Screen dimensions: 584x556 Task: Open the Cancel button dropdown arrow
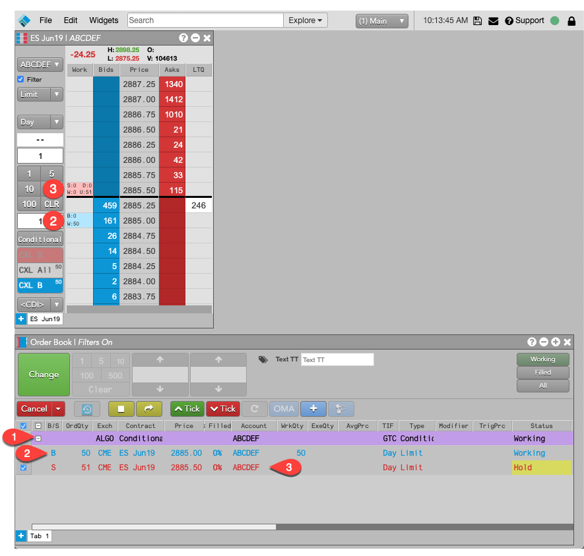[x=58, y=409]
